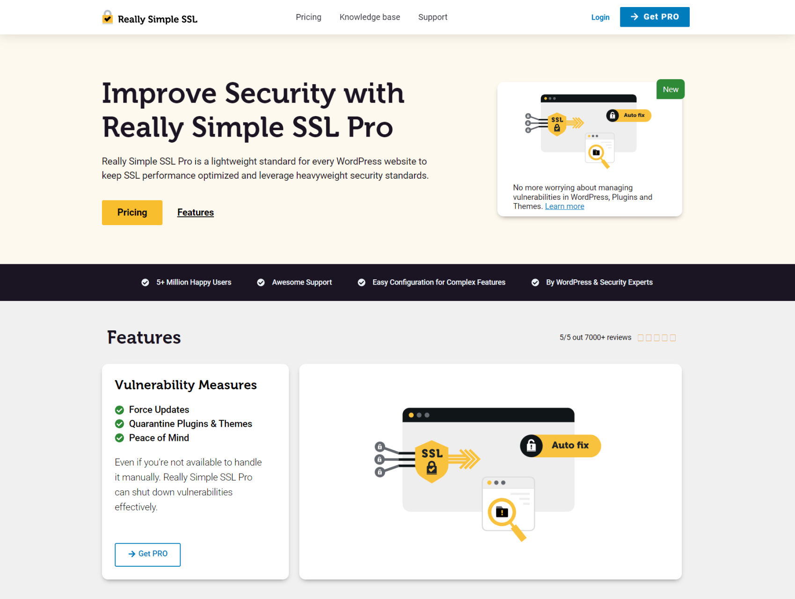Click the arrow icon inside Get PRO button
Viewport: 795px width, 599px height.
(635, 17)
